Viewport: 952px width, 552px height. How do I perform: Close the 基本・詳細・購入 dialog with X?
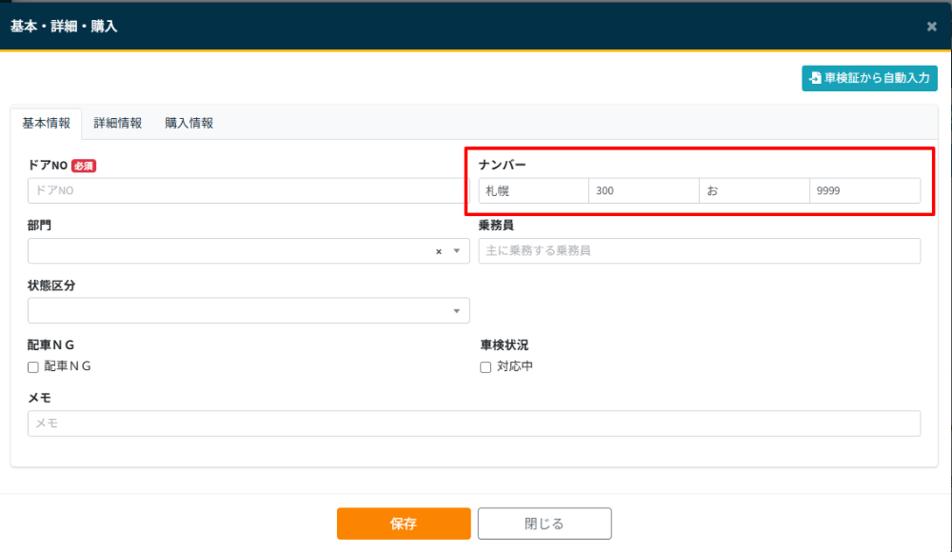coord(931,26)
